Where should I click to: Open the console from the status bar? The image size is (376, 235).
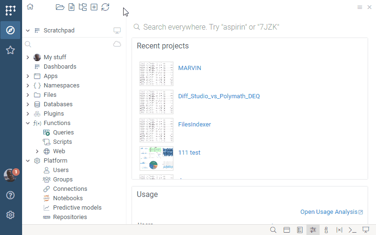click(x=352, y=230)
